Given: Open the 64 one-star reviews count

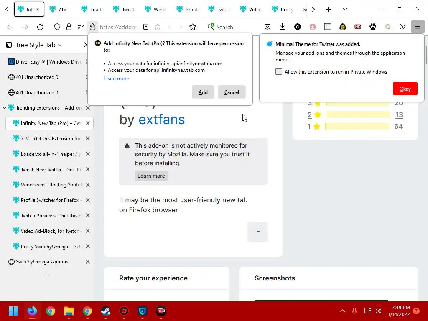Looking at the screenshot, I should pos(398,126).
